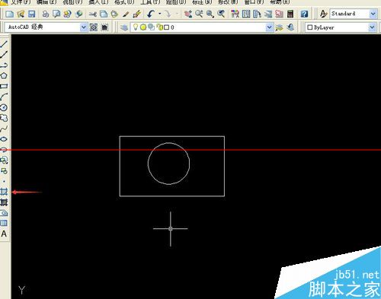Select the Multiline Text tool
381x299 pixels.
(4, 234)
